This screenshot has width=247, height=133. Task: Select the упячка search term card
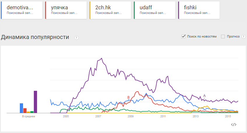click(x=66, y=10)
